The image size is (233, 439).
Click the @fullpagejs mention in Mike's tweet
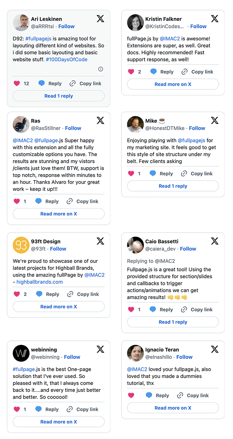tap(191, 140)
